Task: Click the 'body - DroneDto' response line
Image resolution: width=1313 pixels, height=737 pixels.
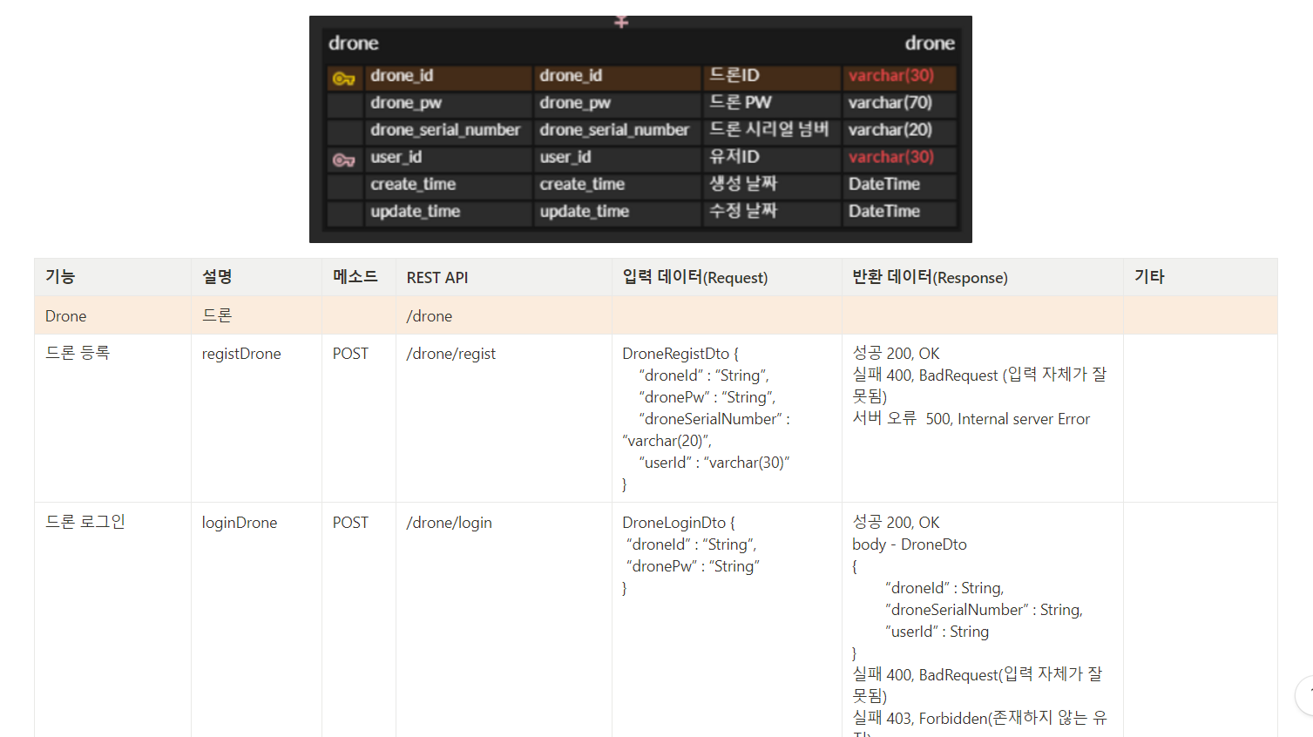Action: coord(910,544)
